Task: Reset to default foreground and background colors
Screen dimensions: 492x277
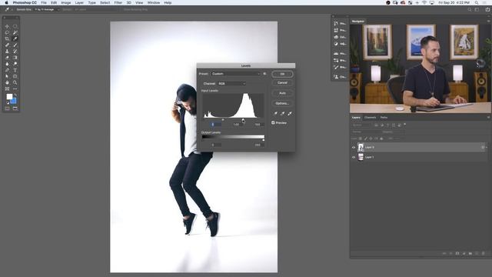Action: point(7,102)
